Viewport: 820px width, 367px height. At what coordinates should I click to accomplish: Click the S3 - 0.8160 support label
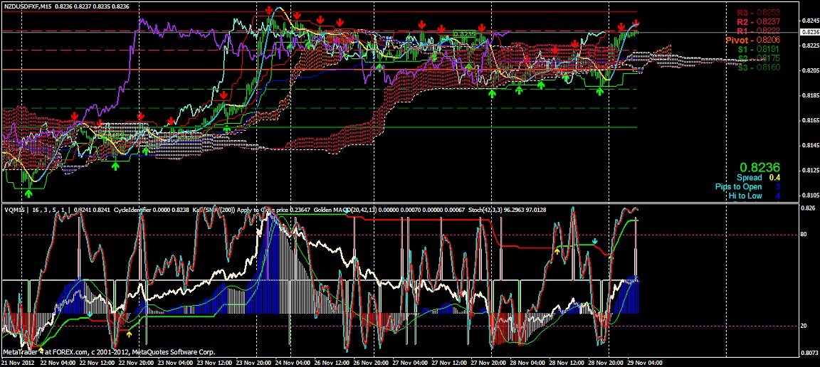(x=759, y=68)
